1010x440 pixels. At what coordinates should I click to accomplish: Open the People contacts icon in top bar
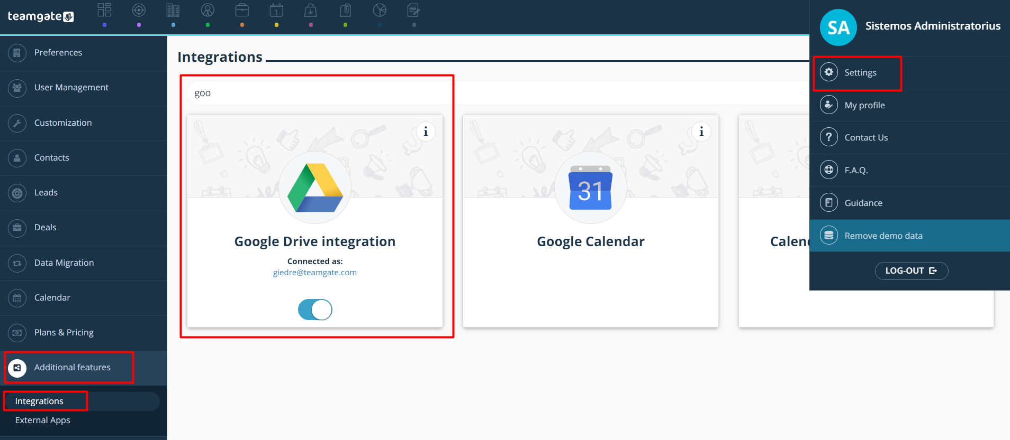tap(208, 10)
